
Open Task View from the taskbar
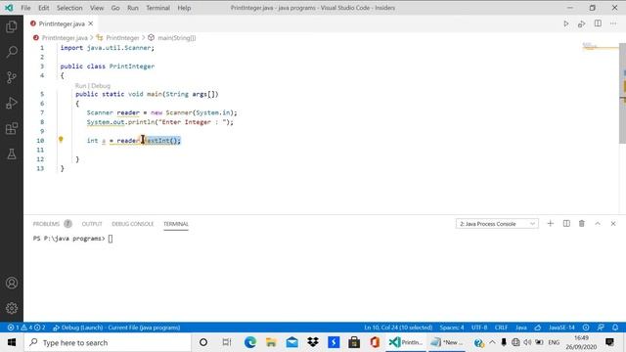226,342
